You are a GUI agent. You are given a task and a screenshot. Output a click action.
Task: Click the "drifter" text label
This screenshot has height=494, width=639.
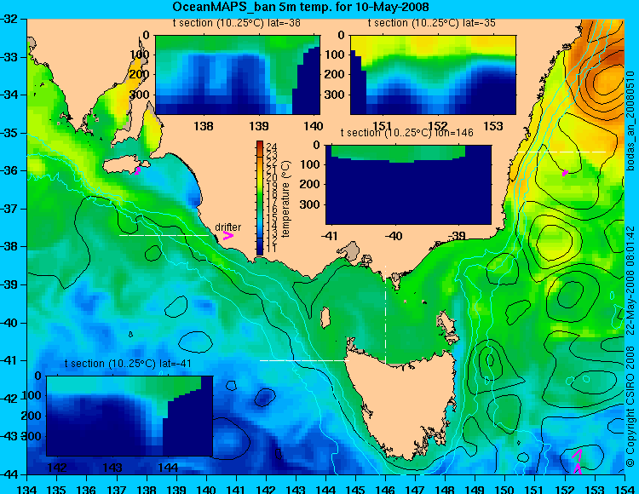tap(227, 227)
